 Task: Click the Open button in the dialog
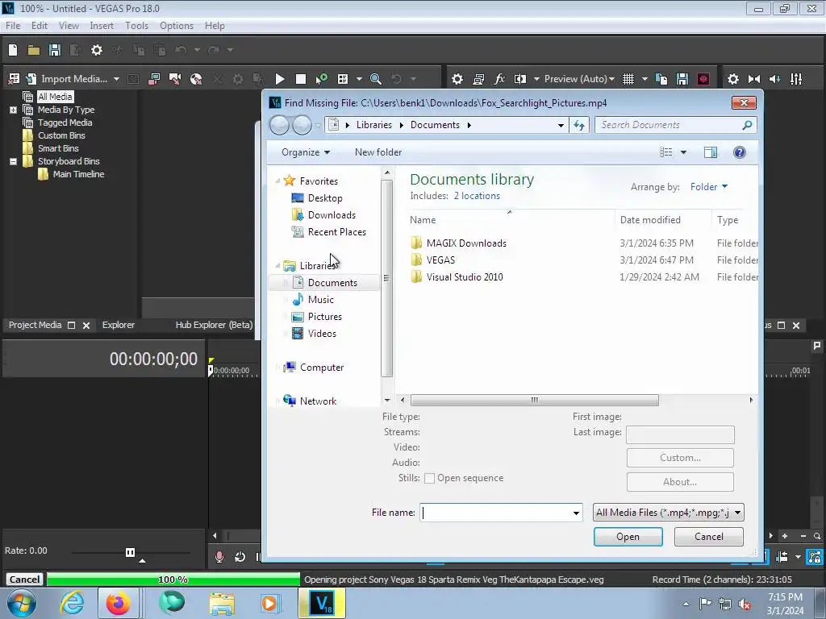tap(628, 537)
